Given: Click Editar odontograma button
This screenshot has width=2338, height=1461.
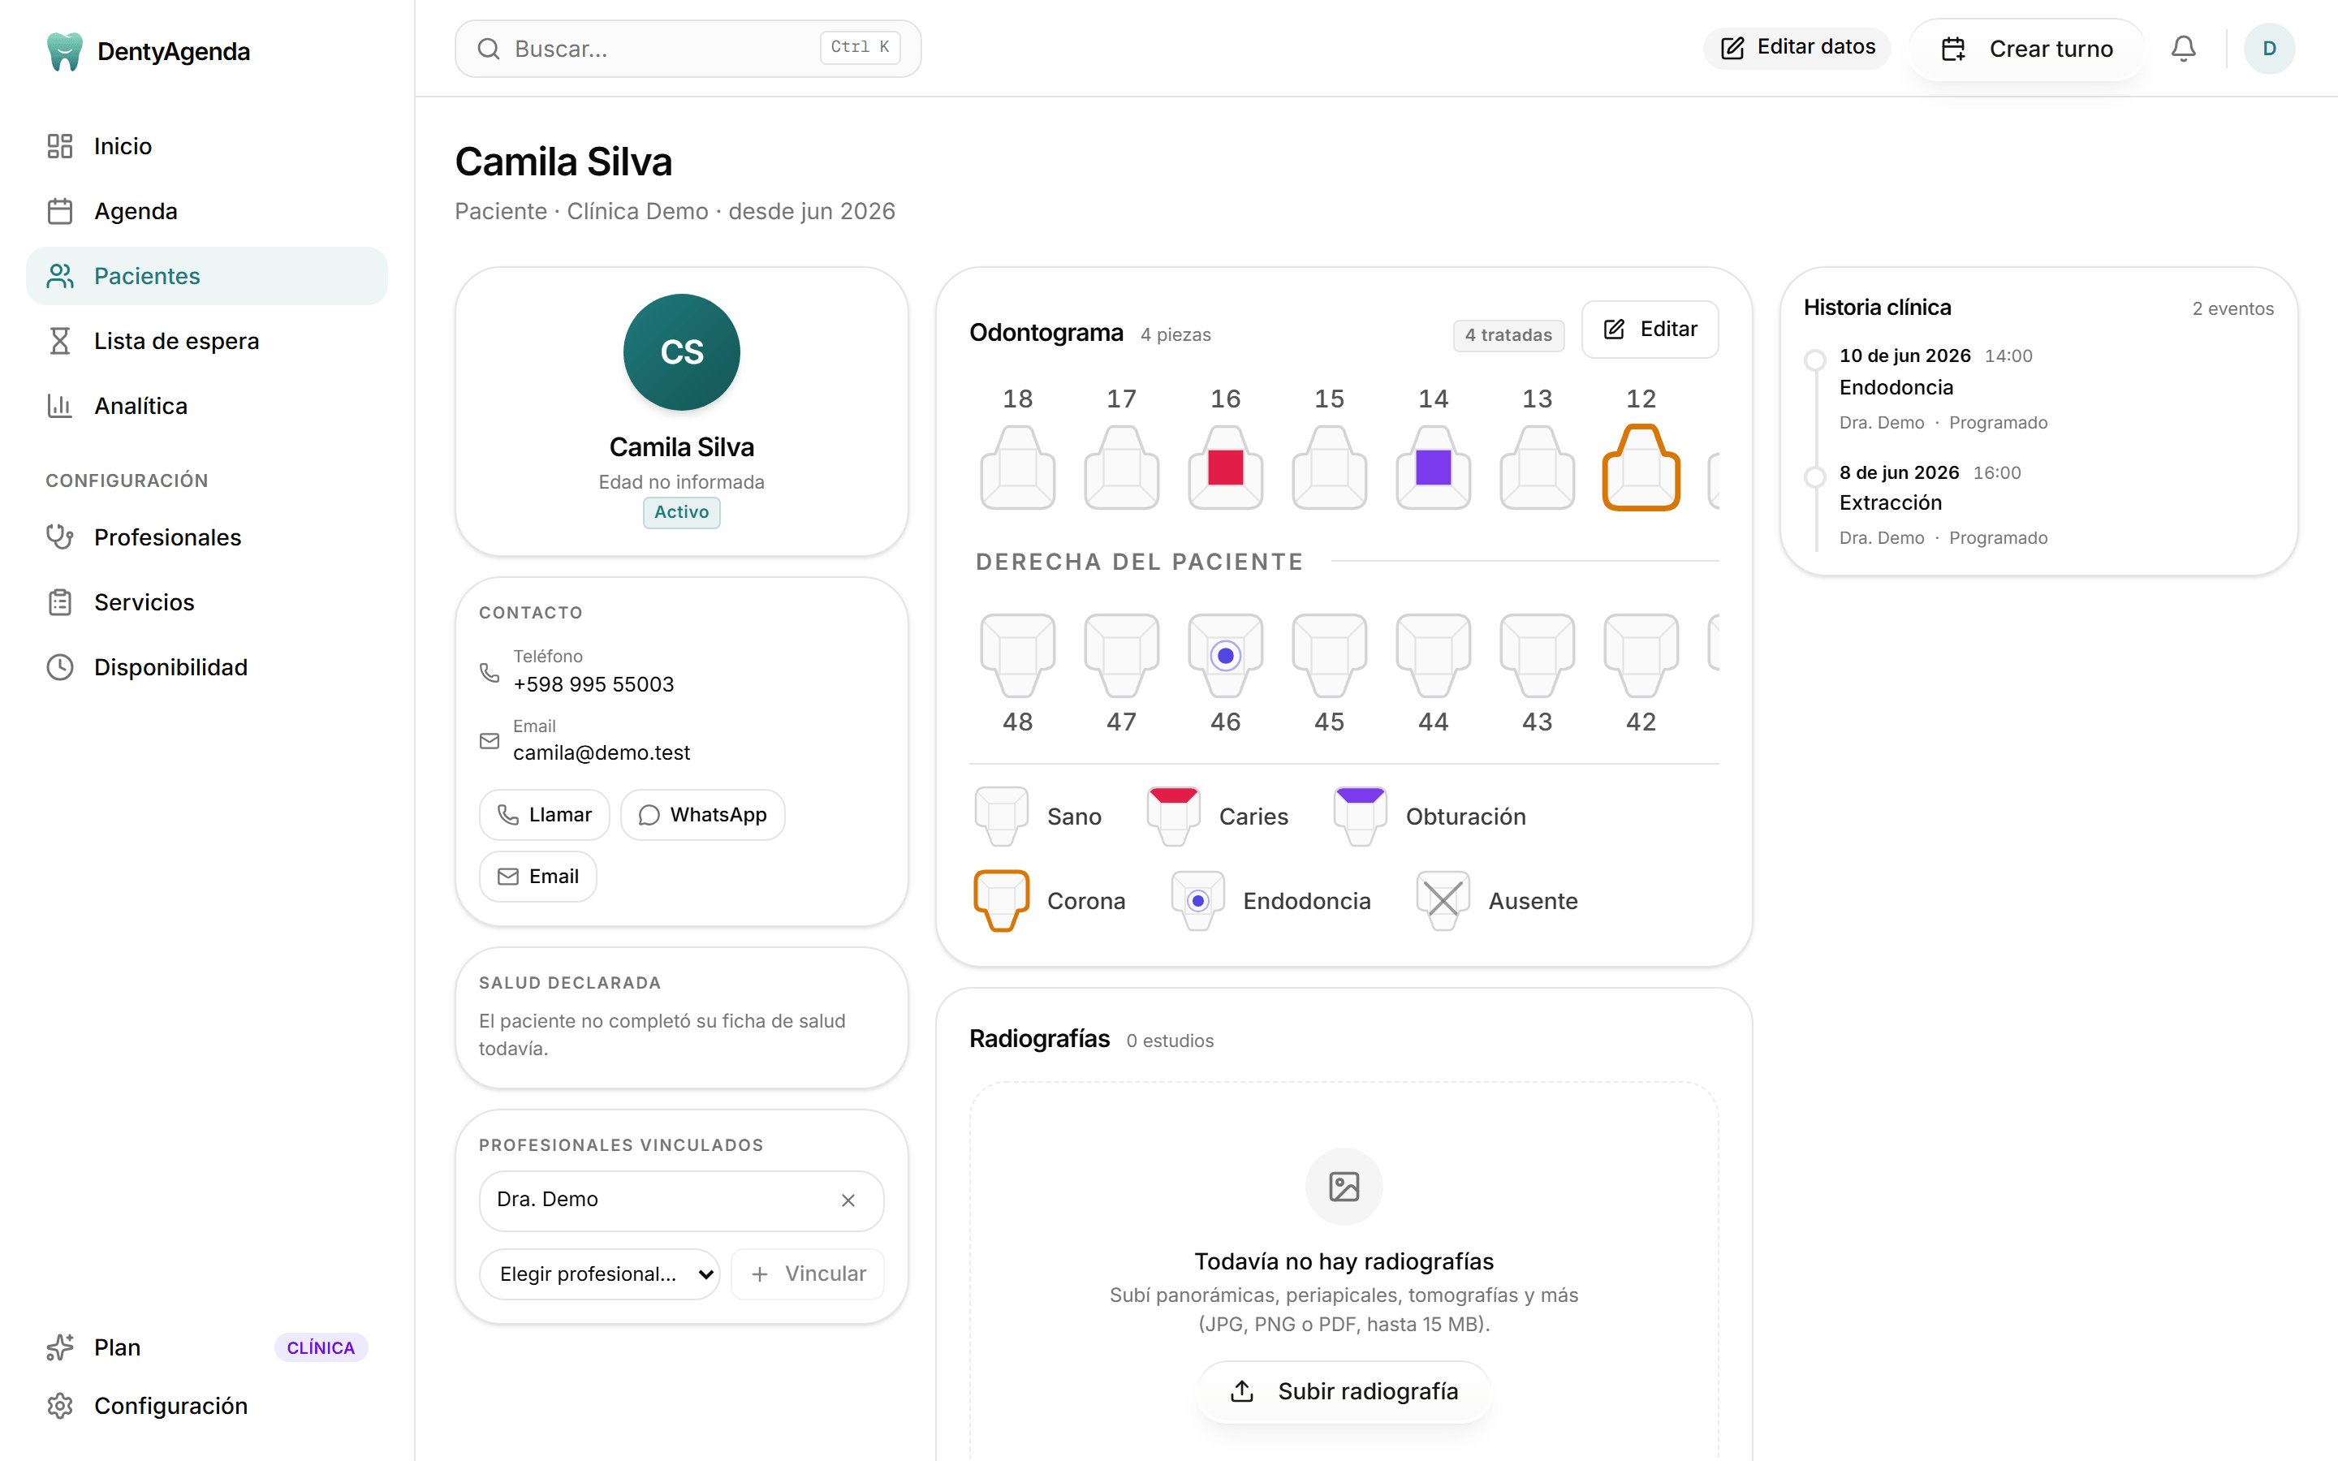Looking at the screenshot, I should click(1649, 330).
